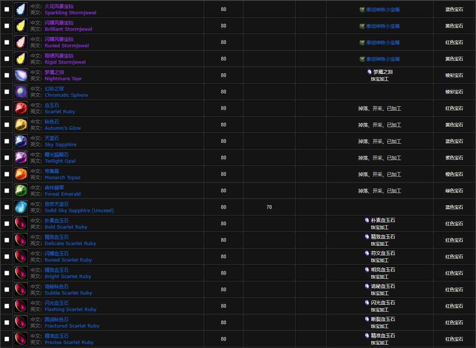
Task: Select the Chromatic Sphere orb icon
Action: point(21,92)
